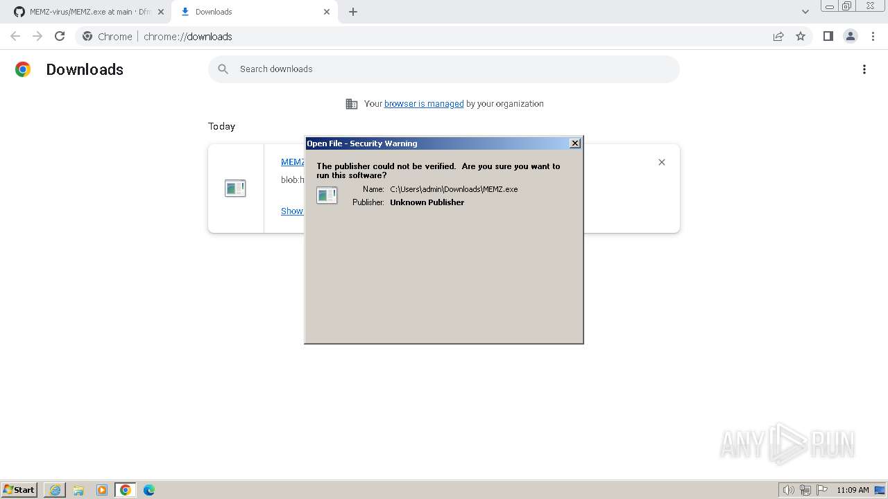Open the Action Center flag icon

[822, 490]
